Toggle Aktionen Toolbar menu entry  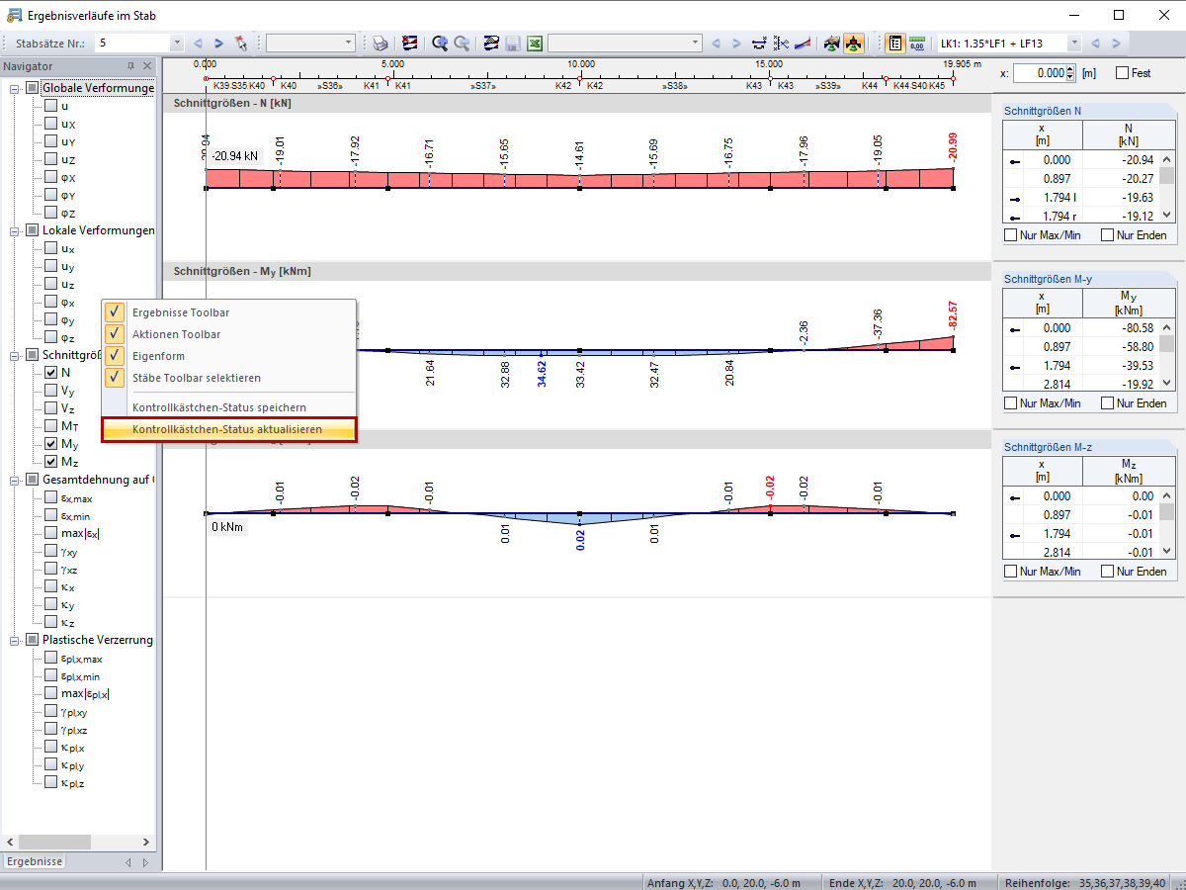(x=228, y=334)
